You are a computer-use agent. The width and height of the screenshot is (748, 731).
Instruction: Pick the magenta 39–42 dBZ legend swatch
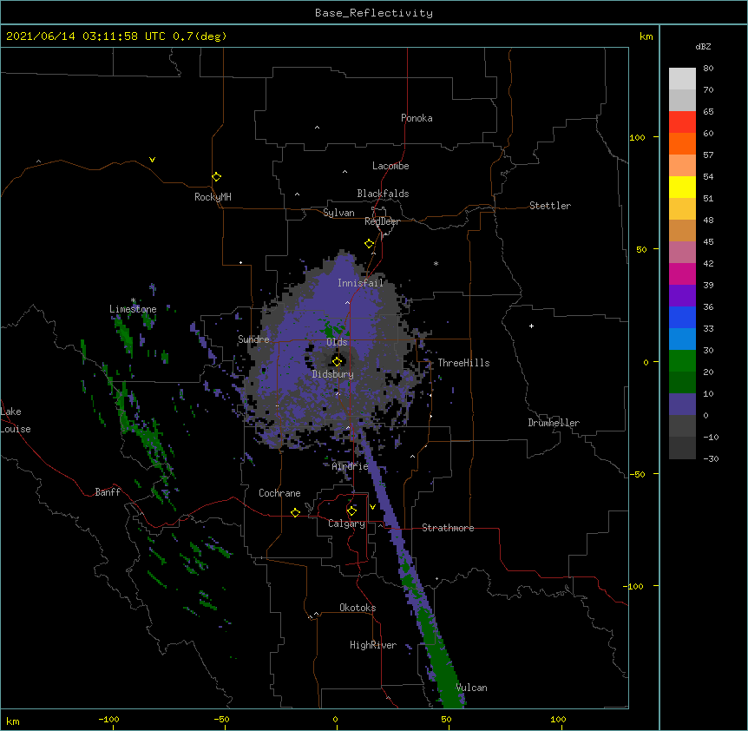point(682,274)
